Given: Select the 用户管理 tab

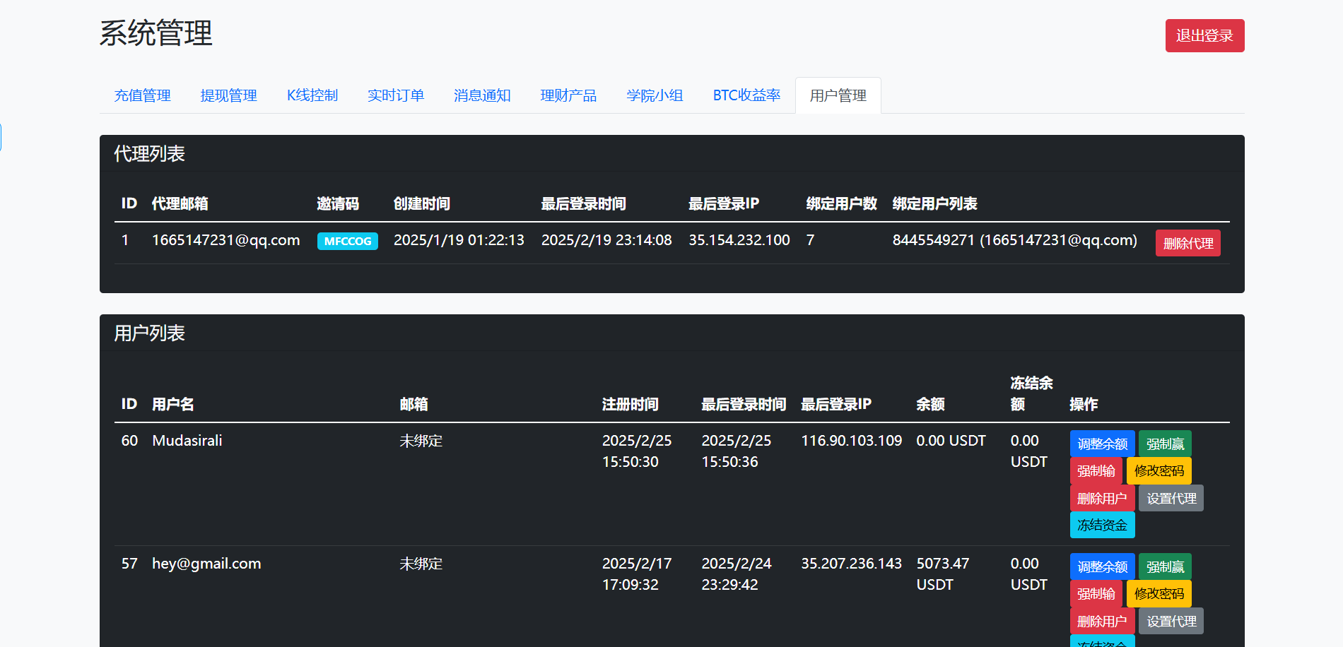Looking at the screenshot, I should tap(838, 95).
